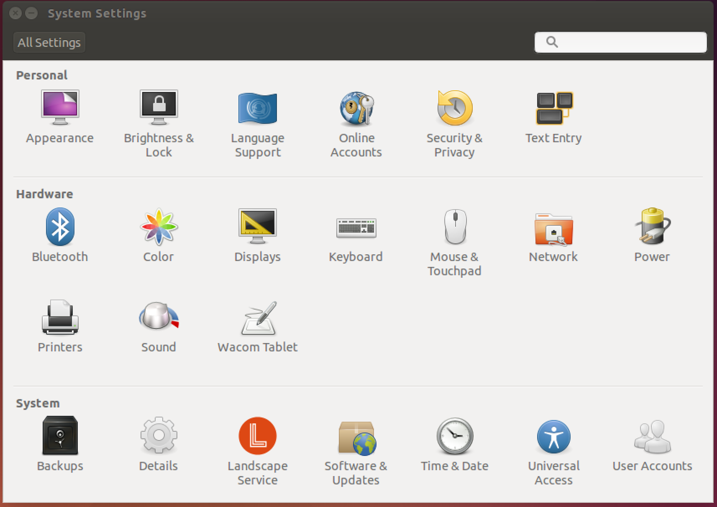Open the Appearance settings
Viewport: 717px width, 507px height.
60,108
